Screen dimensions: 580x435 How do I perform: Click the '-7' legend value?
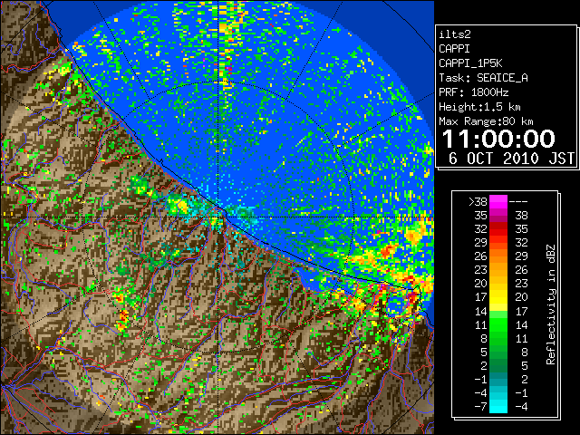click(480, 406)
